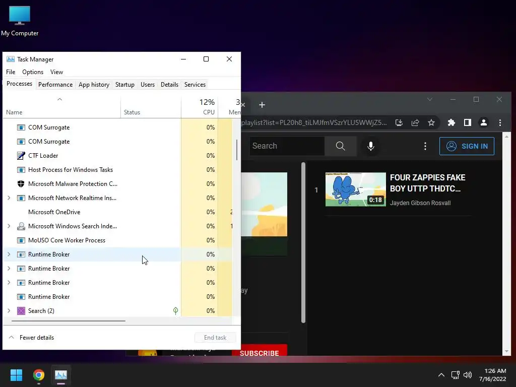Open Chrome's side panel icon
This screenshot has width=516, height=387.
click(467, 123)
